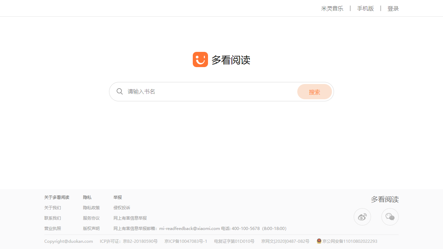Open the Weibo social icon in footer
Image resolution: width=443 pixels, height=249 pixels.
362,217
